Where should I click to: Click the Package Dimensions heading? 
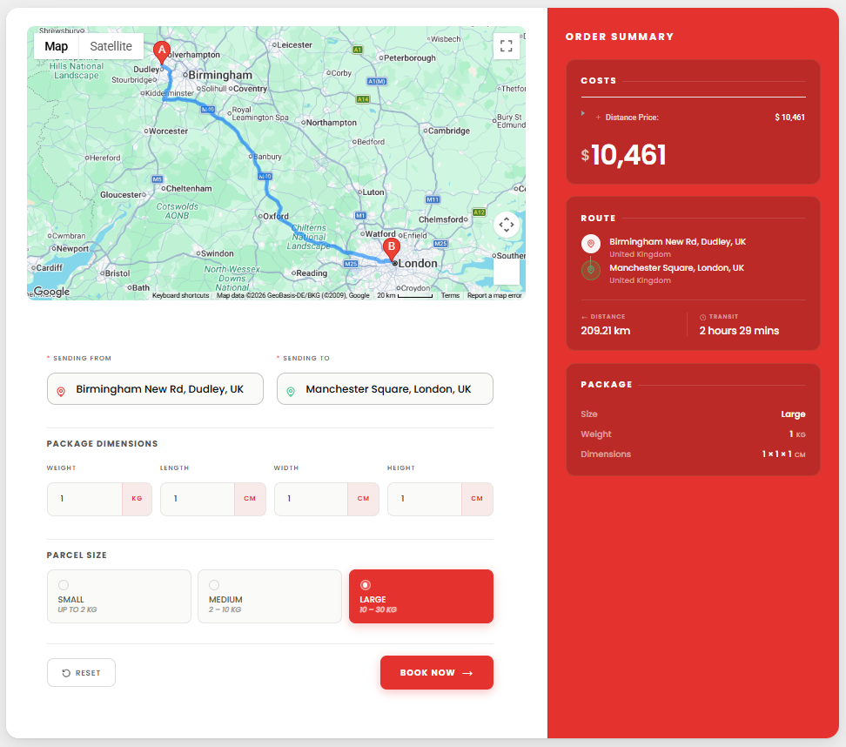point(102,444)
